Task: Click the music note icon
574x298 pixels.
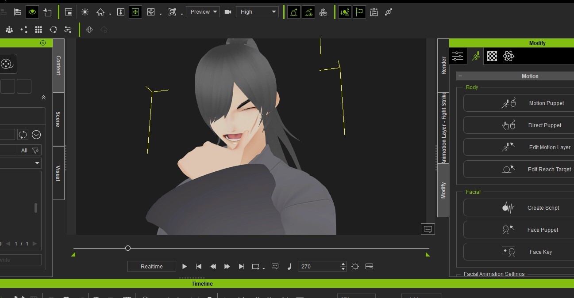Action: pos(289,266)
